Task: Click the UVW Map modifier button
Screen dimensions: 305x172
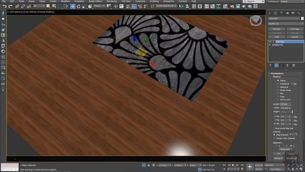Action: pyautogui.click(x=295, y=29)
